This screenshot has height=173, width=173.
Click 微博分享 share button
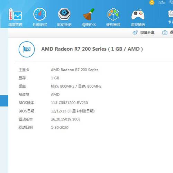tap(144, 33)
